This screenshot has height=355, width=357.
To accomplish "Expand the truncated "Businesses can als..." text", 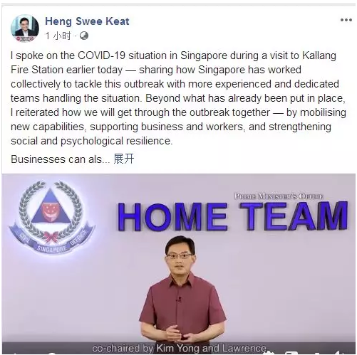I will pyautogui.click(x=124, y=159).
